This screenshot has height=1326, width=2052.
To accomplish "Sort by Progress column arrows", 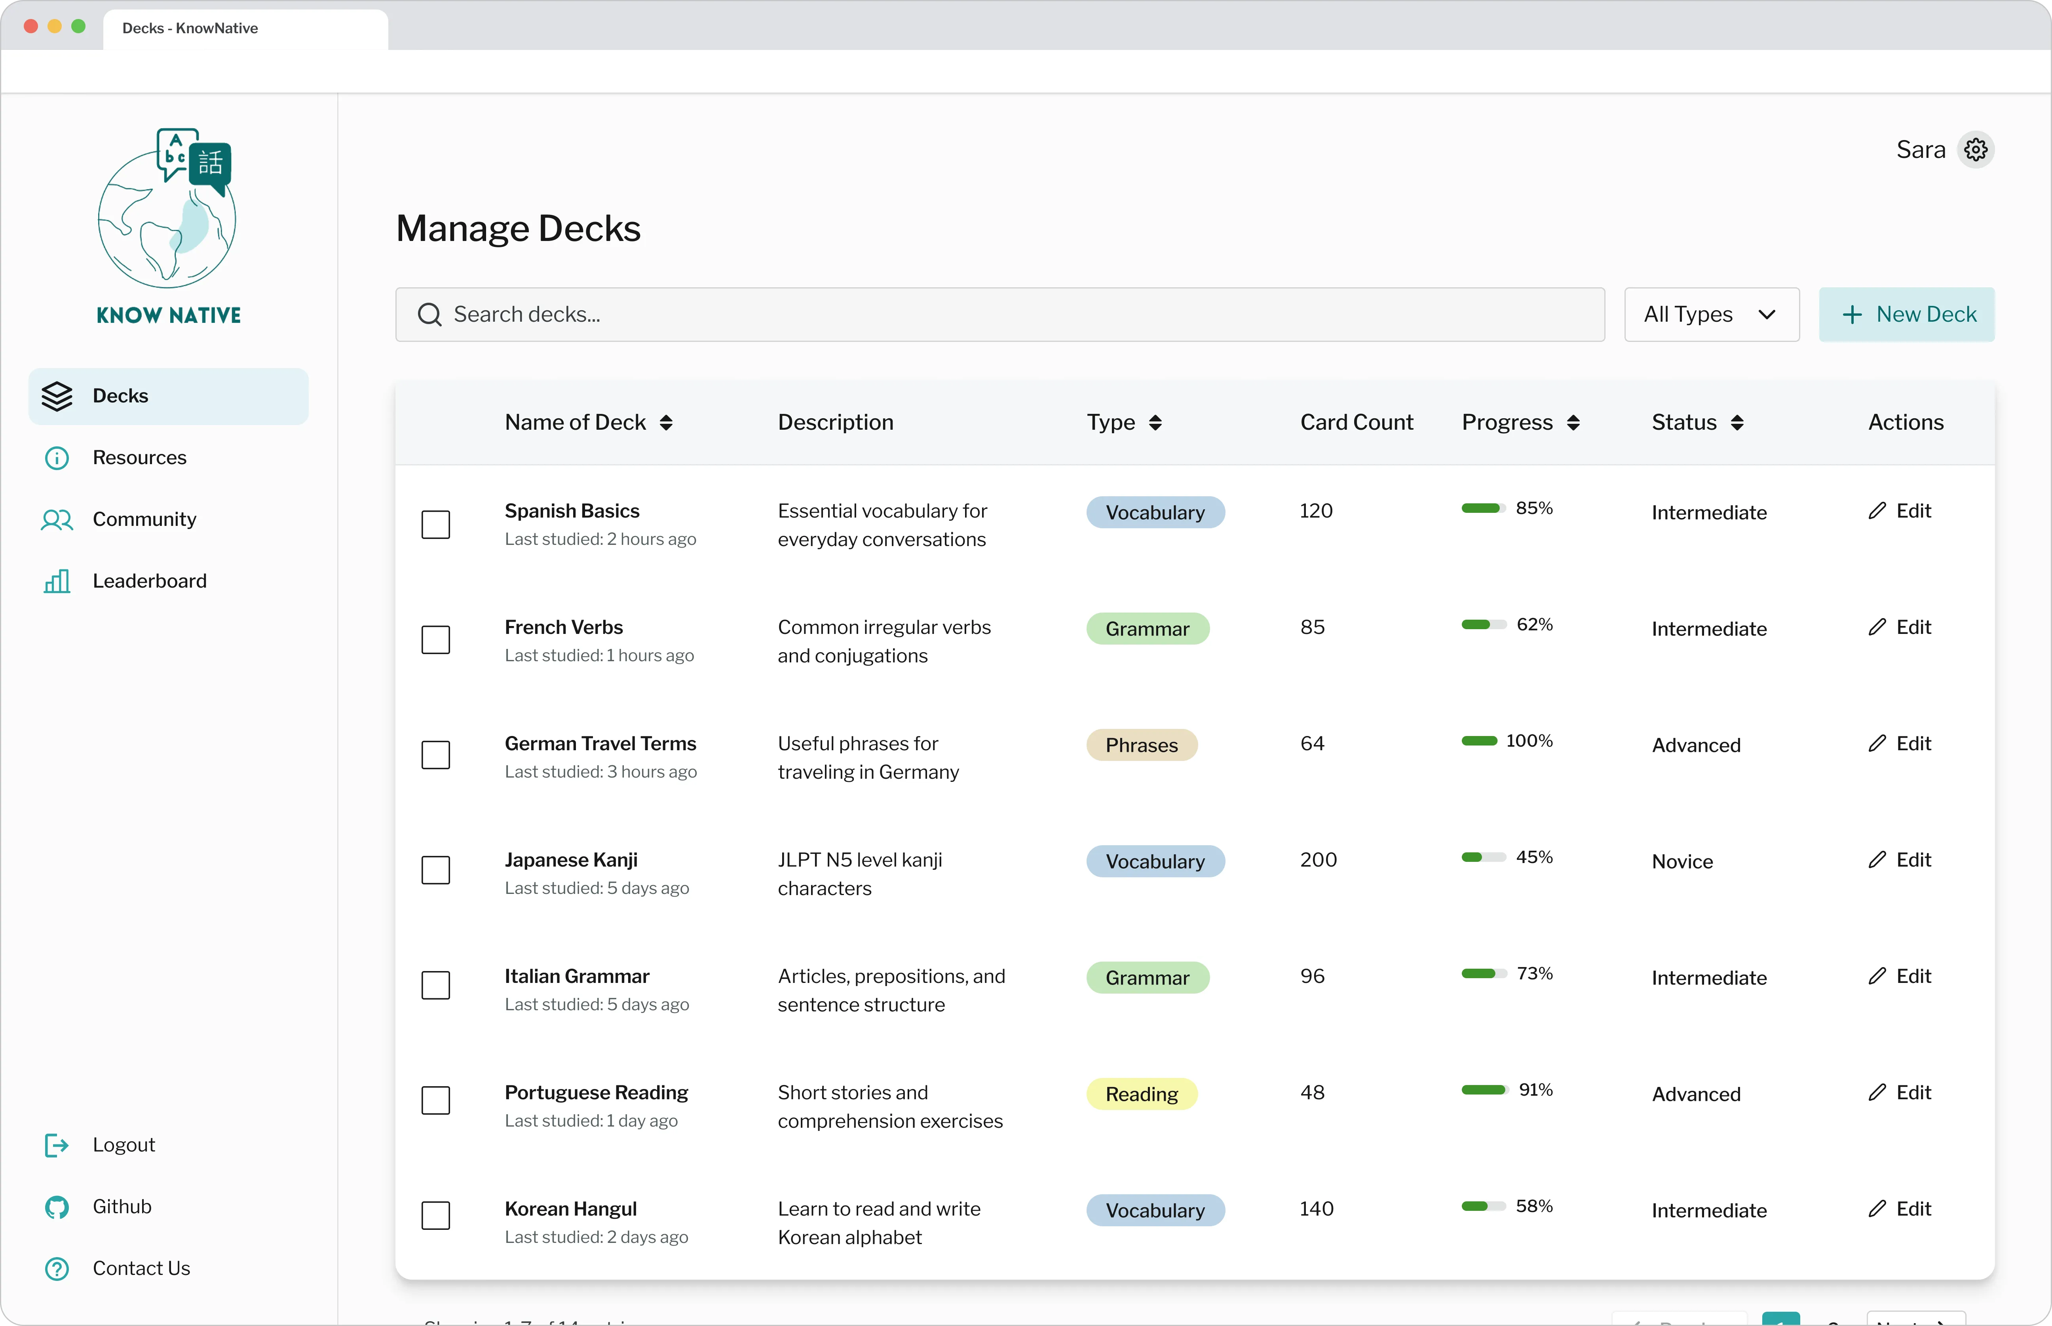I will (1572, 423).
